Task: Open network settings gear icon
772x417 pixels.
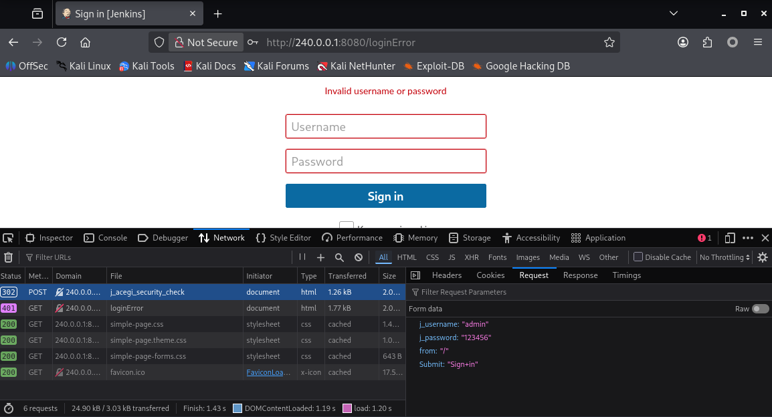Action: 762,257
